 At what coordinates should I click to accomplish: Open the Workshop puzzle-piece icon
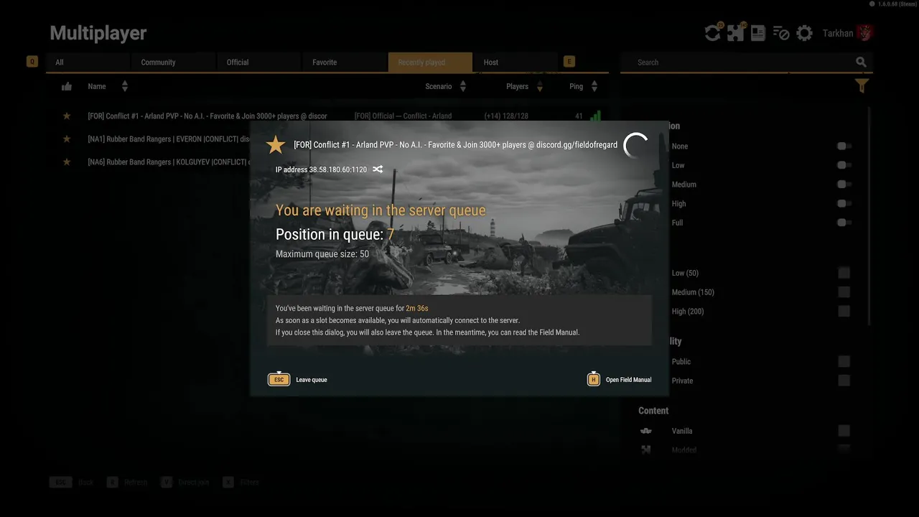(x=736, y=33)
